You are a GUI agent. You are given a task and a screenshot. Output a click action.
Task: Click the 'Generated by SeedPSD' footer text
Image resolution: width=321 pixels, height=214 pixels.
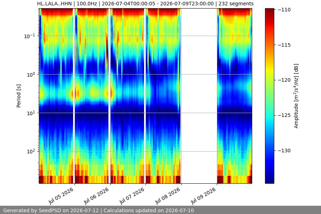pos(98,210)
